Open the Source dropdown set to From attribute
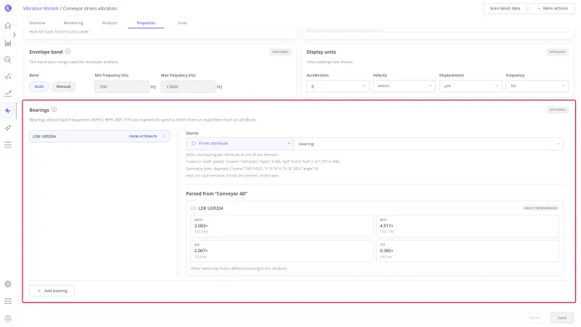The image size is (581, 327). (240, 143)
